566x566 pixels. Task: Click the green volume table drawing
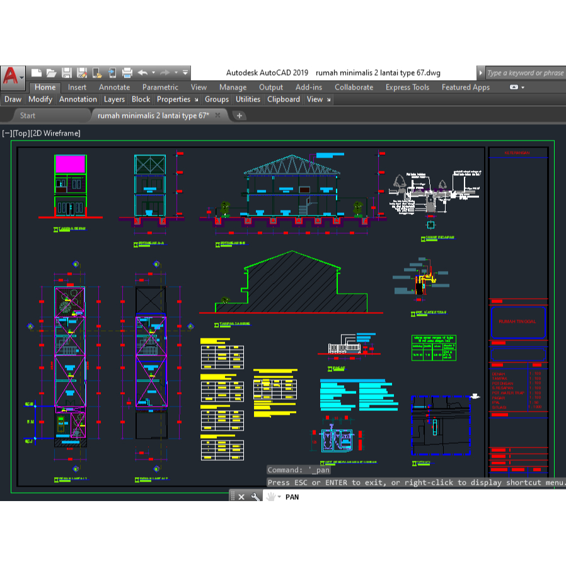click(x=434, y=348)
